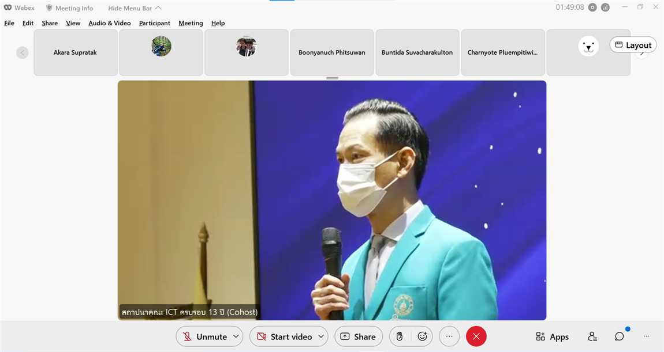
Task: Open the Audio & Video menu
Action: (x=110, y=23)
